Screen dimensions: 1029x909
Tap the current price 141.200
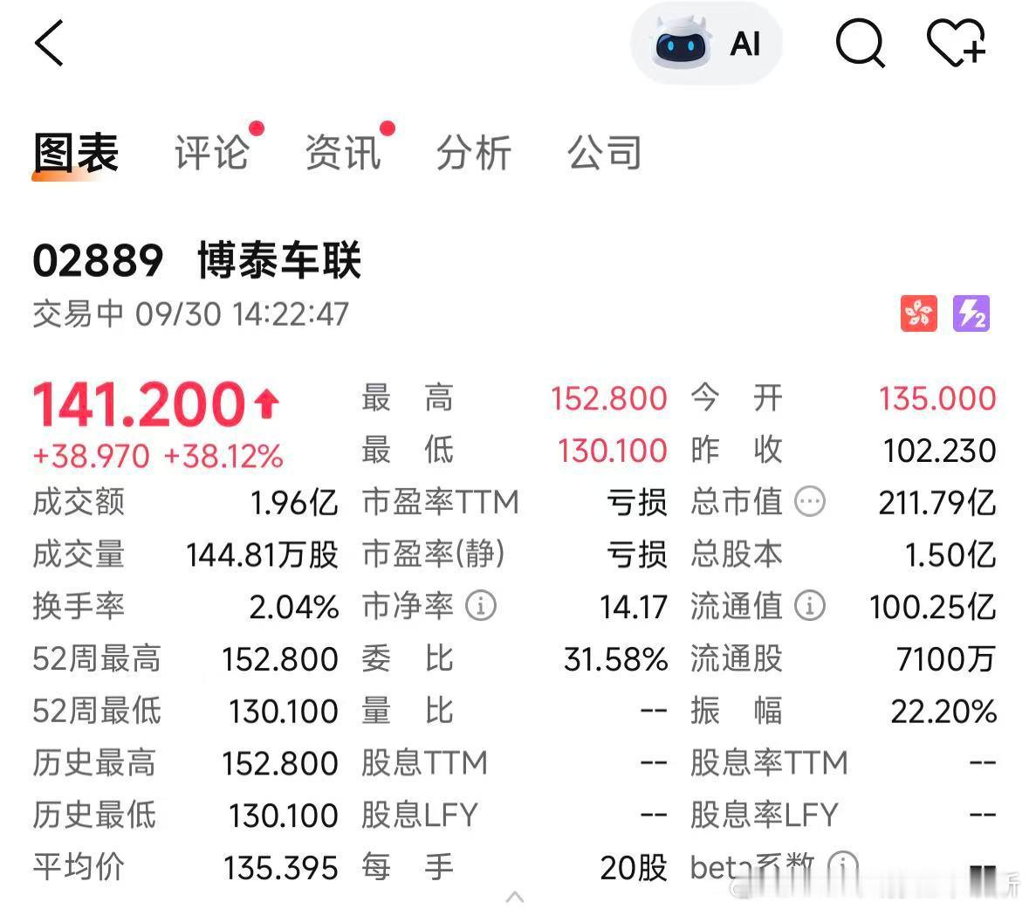tap(139, 404)
